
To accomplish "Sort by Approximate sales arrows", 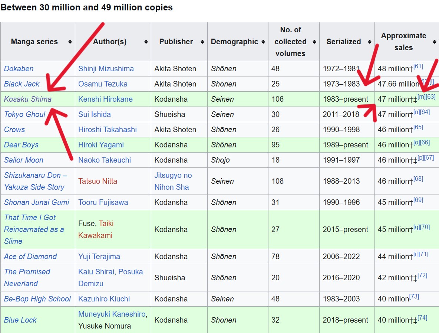I will [x=434, y=42].
